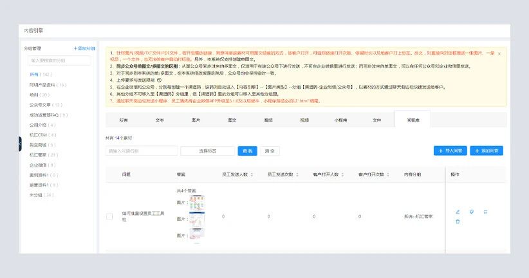Collapse the sidebar using the left edge handle
The height and width of the screenshot is (278, 529).
(20, 143)
